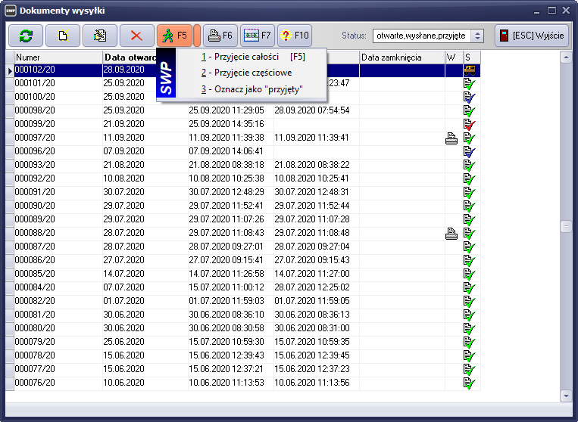Click the F10 question mark help button
Viewport: 578px width, 422px height.
(295, 36)
